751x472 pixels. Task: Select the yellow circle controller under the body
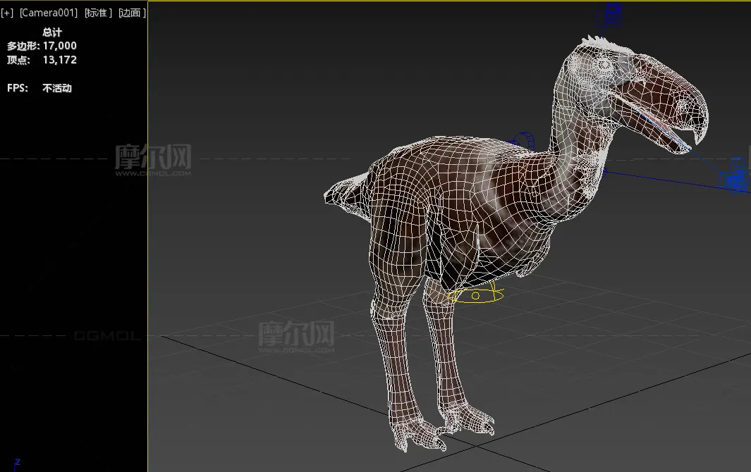pos(476,296)
